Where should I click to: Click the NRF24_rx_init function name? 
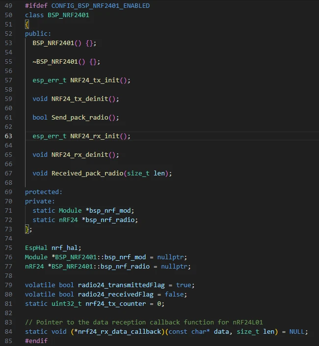[94, 136]
